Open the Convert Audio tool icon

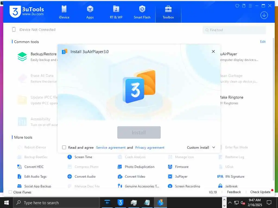tap(69, 176)
